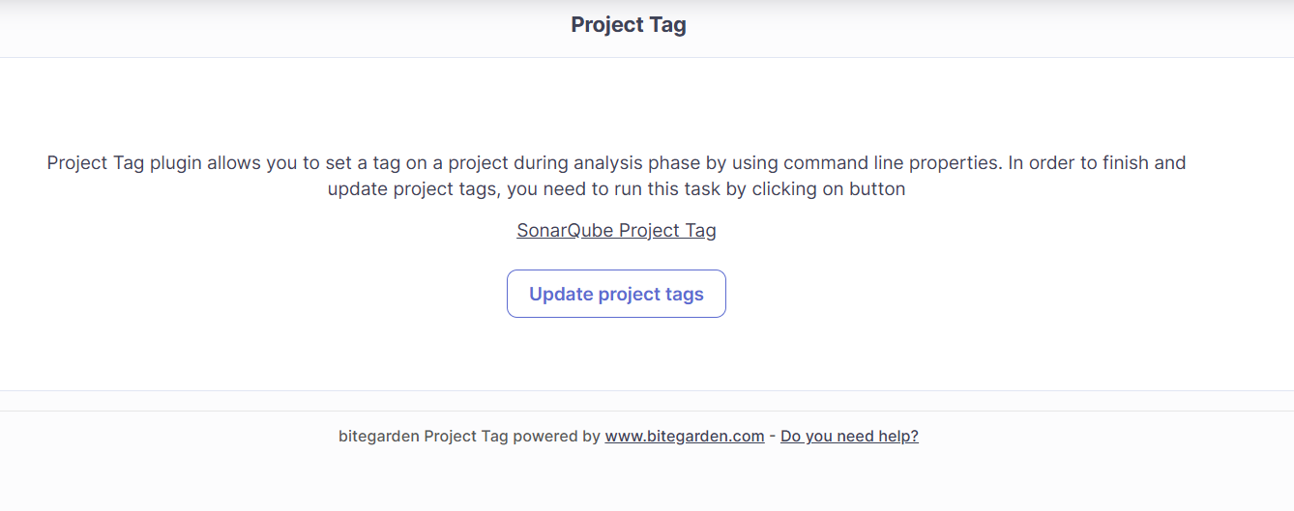Click the phrase "clicking on button"
The width and height of the screenshot is (1294, 511).
(830, 189)
